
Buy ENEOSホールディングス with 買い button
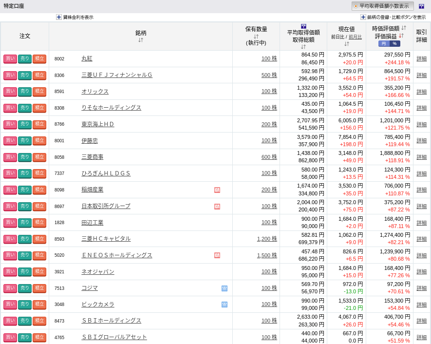10,255
